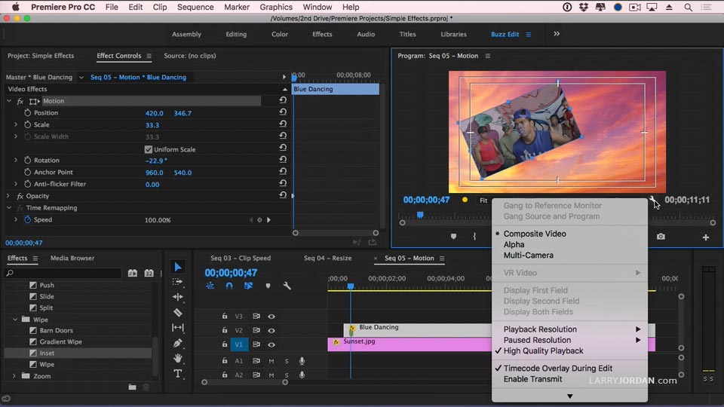Open the Media Browser panel tab
The width and height of the screenshot is (724, 407).
coord(72,259)
